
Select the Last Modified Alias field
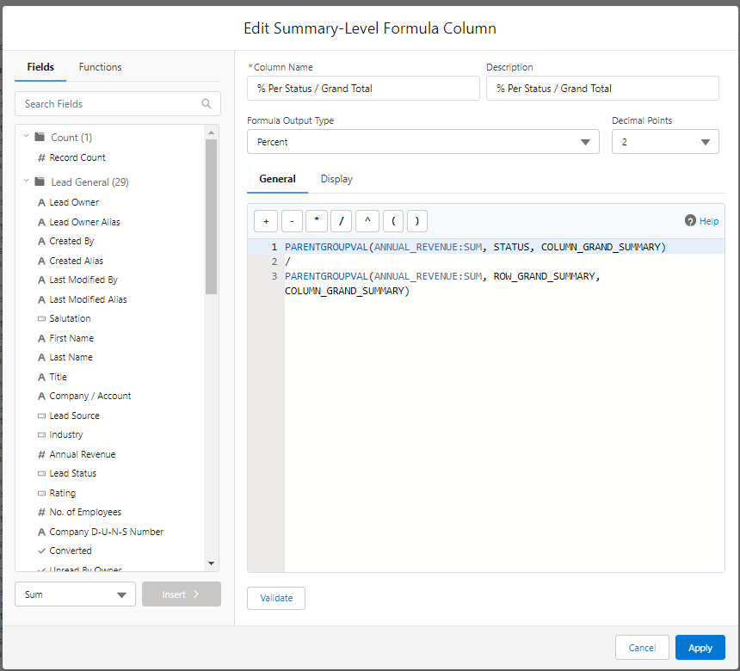pyautogui.click(x=88, y=299)
